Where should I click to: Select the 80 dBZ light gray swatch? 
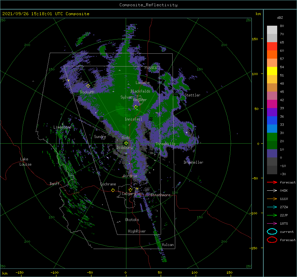coord(272,30)
